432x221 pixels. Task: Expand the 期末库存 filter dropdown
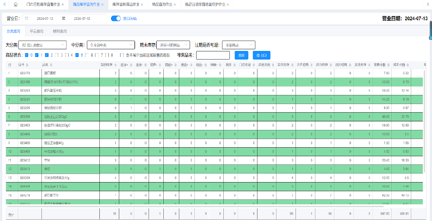[x=173, y=45]
